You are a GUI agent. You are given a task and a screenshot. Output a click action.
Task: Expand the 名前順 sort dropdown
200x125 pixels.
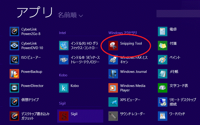[70, 15]
